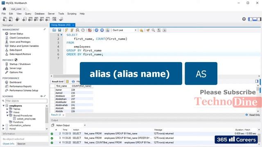Stop the running query
The height and width of the screenshot is (147, 262).
(x=83, y=30)
